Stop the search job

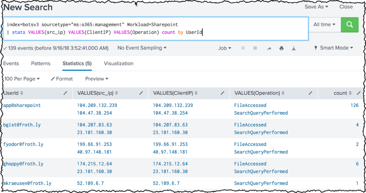[255, 48]
